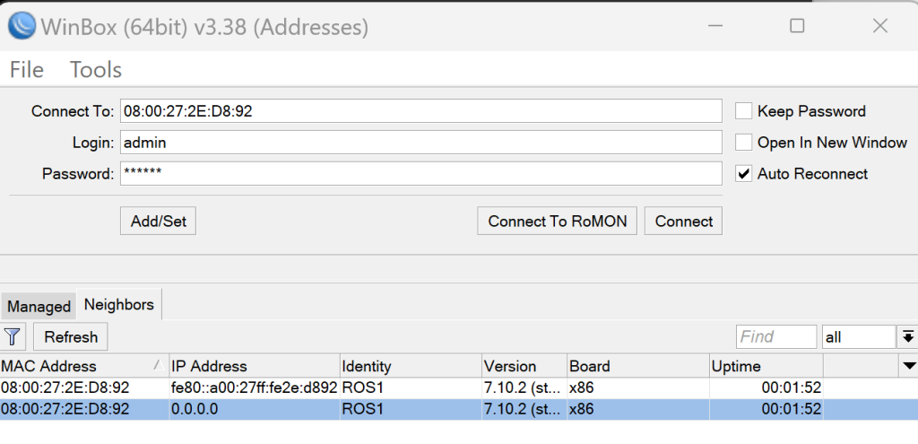This screenshot has width=918, height=444.
Task: Maximize the WinBox window
Action: click(796, 26)
